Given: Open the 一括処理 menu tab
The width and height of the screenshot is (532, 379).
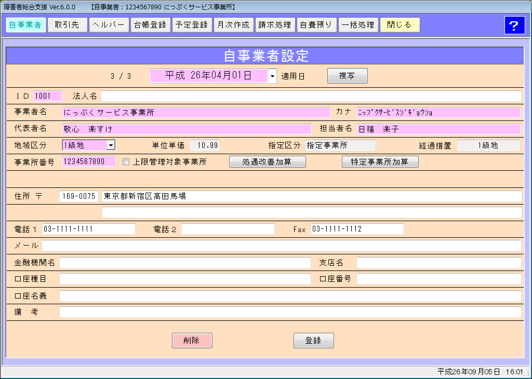Looking at the screenshot, I should (358, 25).
